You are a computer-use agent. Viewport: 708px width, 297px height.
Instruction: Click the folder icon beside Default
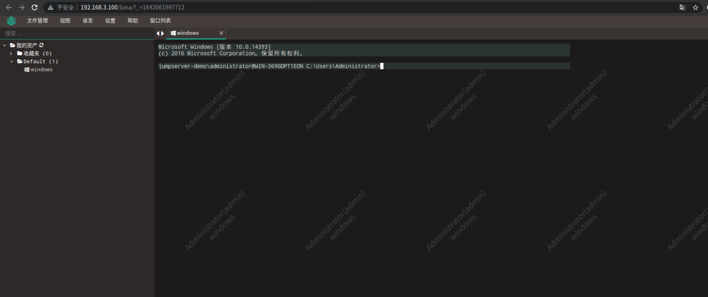(x=20, y=62)
